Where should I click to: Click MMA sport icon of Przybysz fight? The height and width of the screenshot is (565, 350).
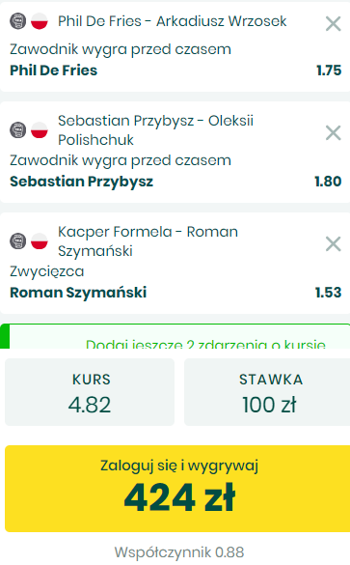click(x=17, y=130)
